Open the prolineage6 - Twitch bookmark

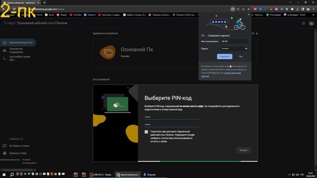(295, 15)
